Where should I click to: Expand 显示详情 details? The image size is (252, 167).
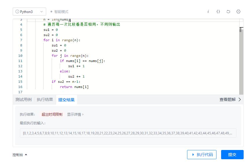point(75,115)
